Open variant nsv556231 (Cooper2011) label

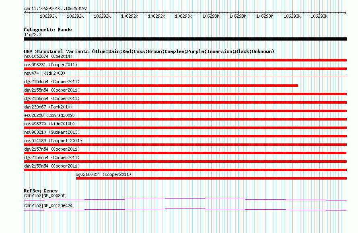[51, 65]
